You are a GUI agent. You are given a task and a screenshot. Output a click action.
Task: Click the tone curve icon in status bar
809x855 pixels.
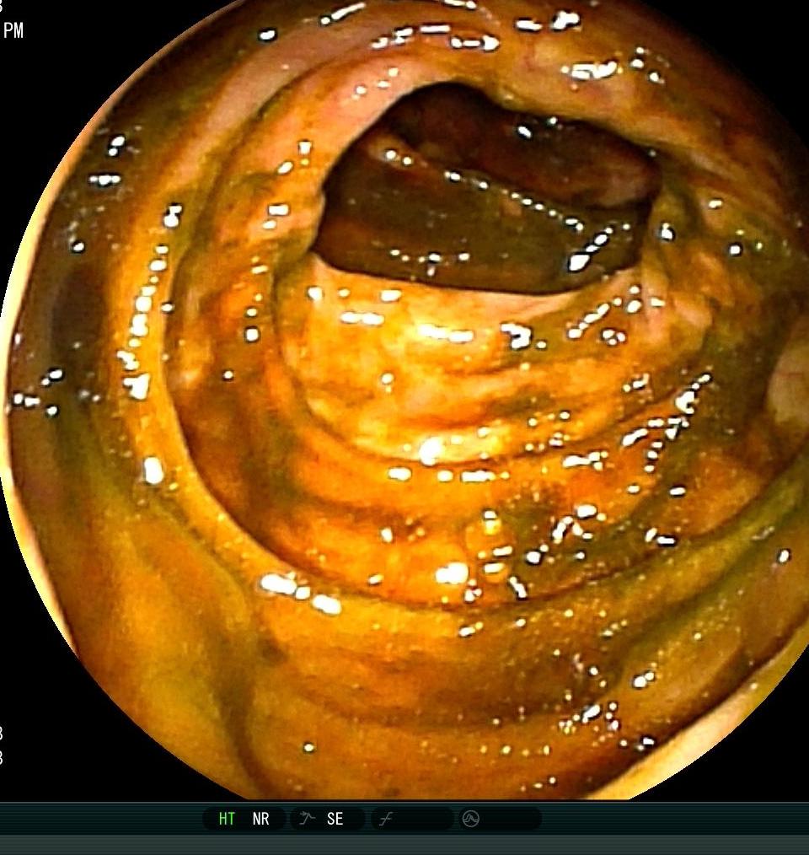coord(386,819)
